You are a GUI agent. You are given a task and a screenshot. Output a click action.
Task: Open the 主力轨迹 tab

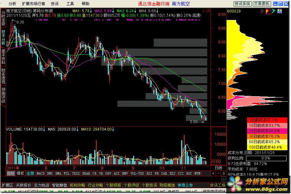point(41,185)
